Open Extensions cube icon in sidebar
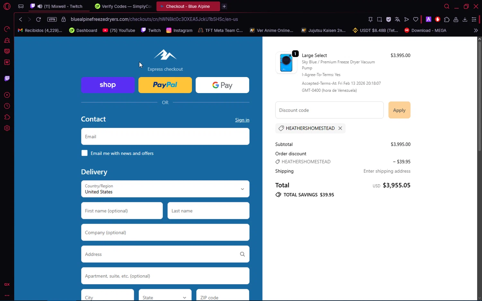Viewport: 482px width, 301px height. point(7,117)
